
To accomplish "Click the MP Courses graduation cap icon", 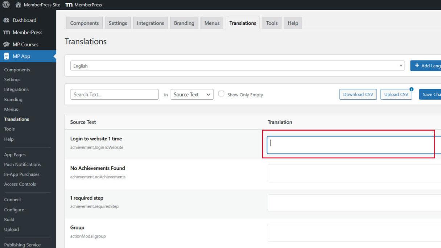I will pyautogui.click(x=6, y=44).
